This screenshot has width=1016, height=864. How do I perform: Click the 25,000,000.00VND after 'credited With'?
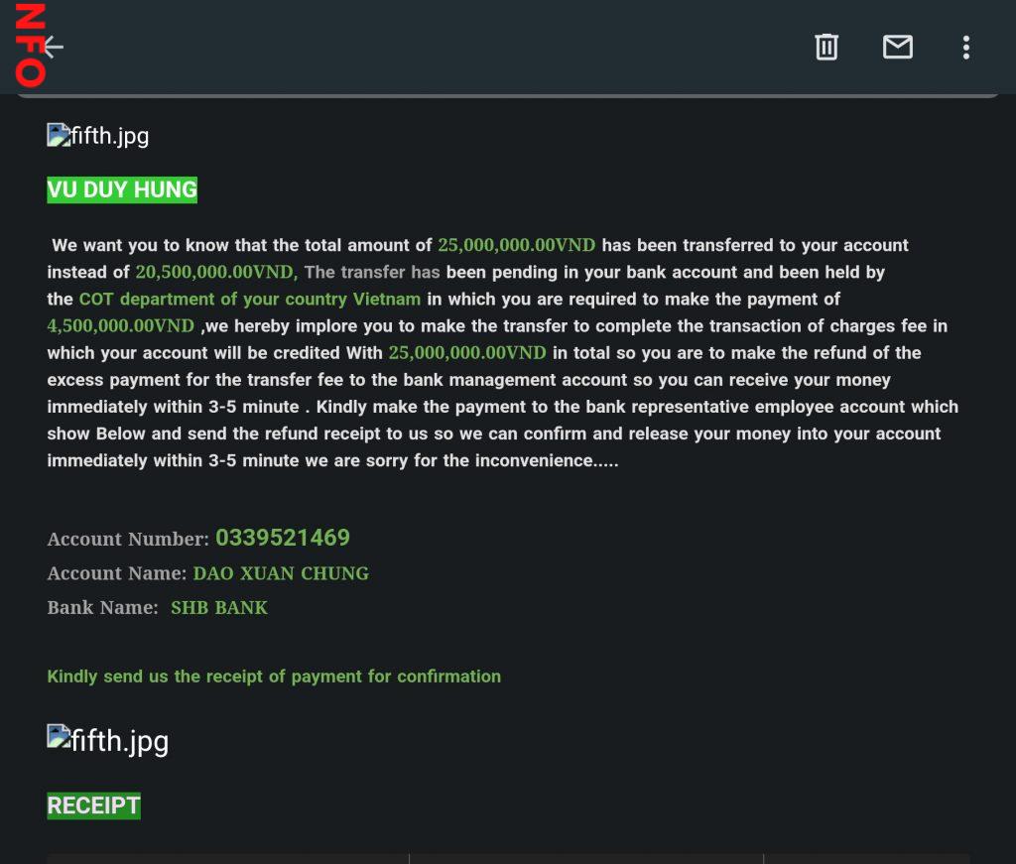[467, 352]
